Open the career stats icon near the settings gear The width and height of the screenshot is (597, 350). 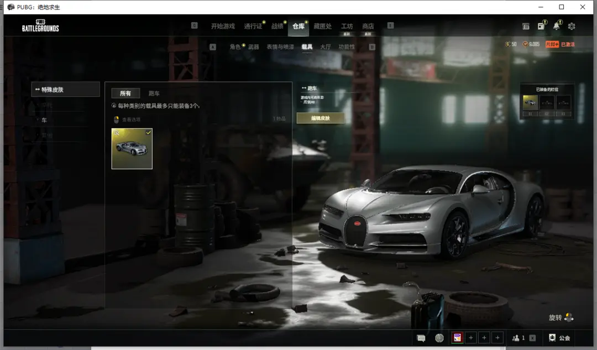click(526, 27)
